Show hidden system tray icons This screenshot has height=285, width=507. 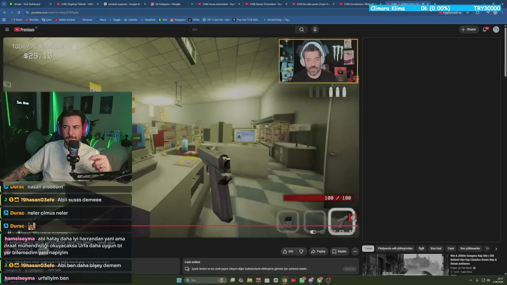click(470, 280)
